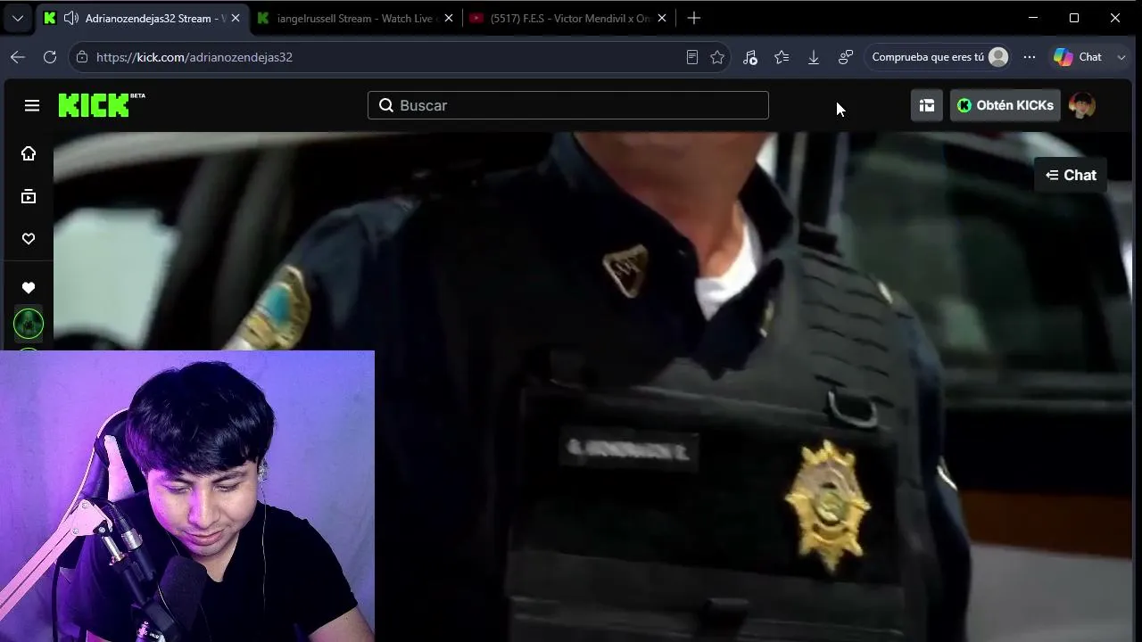Screen dimensions: 1142x642
Task: Open the toolbar icon right of downloads
Action: (846, 57)
